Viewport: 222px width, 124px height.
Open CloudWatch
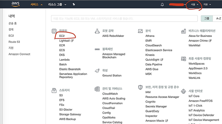(x=110, y=94)
